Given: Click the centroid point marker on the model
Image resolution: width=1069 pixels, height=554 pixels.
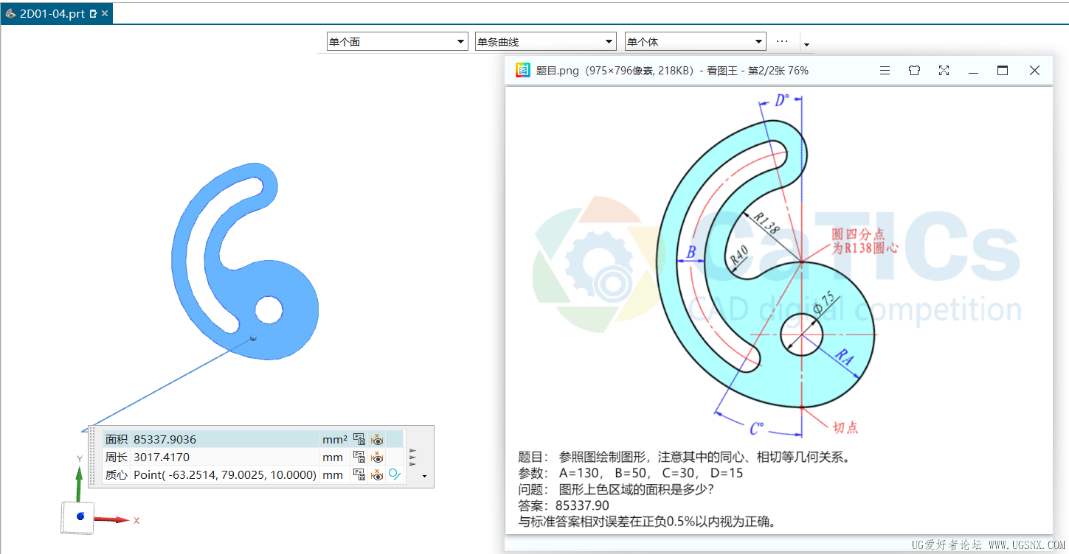Looking at the screenshot, I should pos(253,337).
